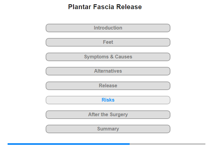Click the Plantar Fascia Release title
213x146 pixels.
click(105, 7)
